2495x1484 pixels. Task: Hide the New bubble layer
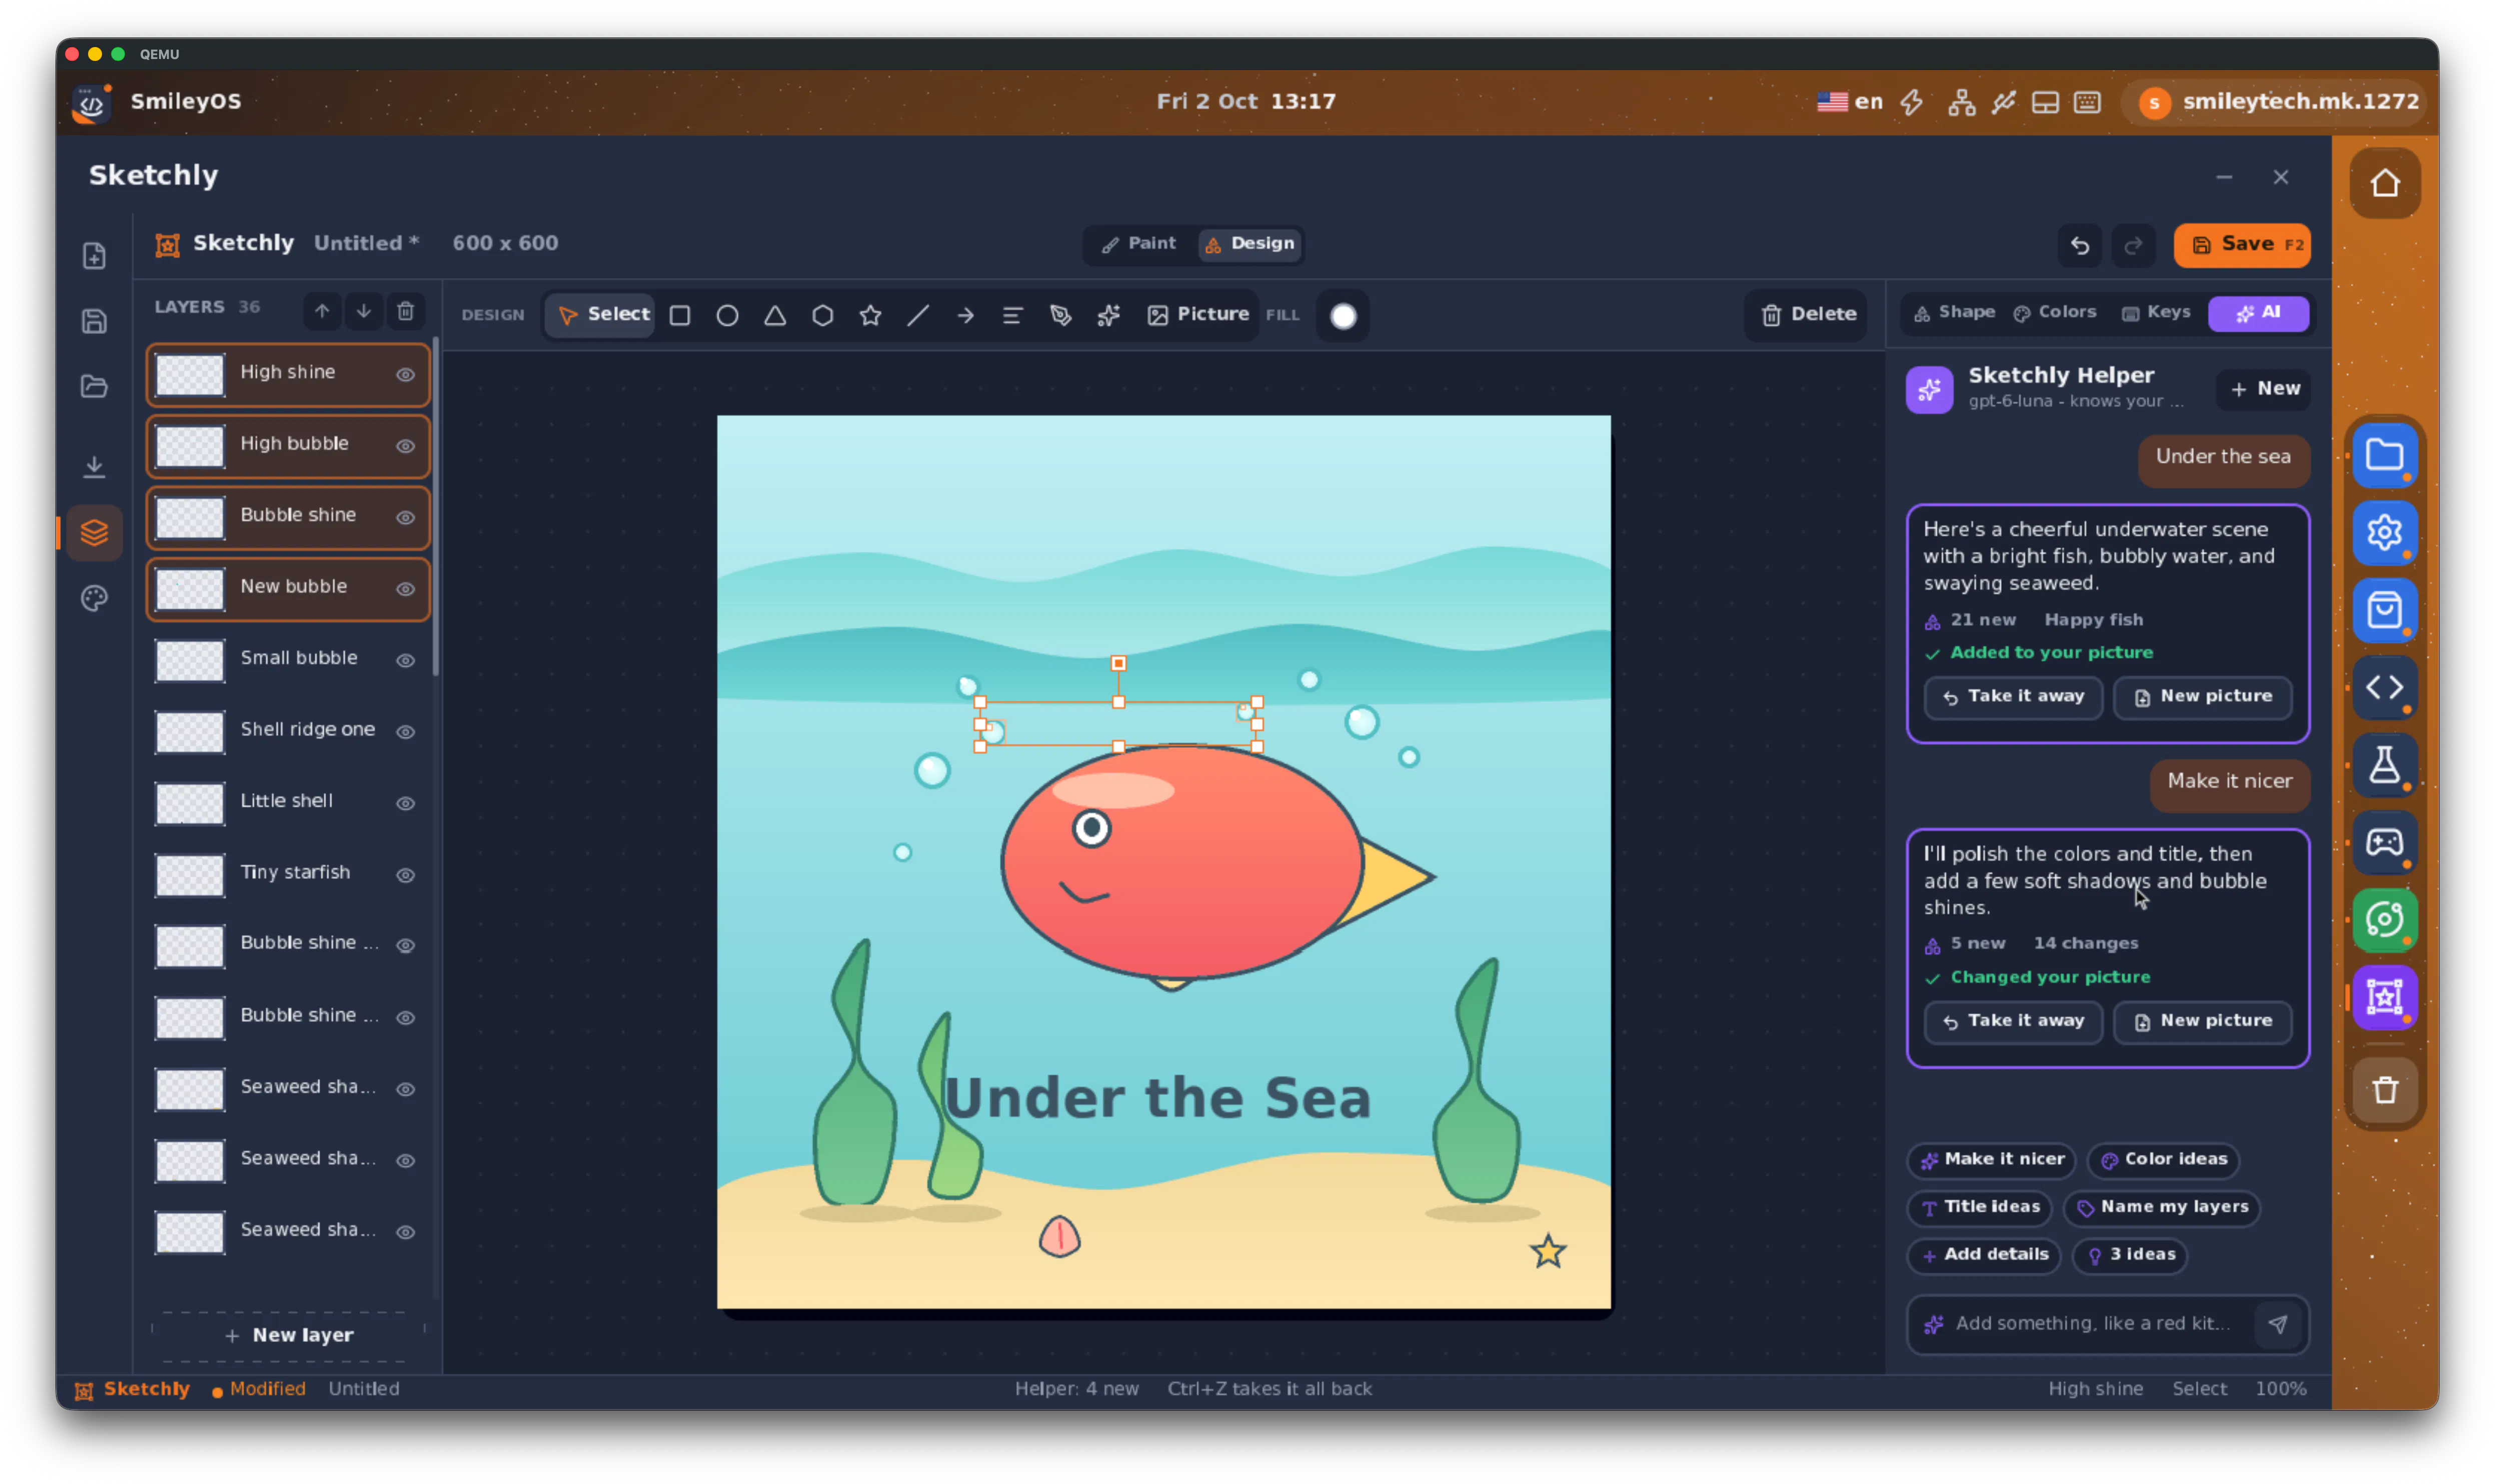coord(405,589)
